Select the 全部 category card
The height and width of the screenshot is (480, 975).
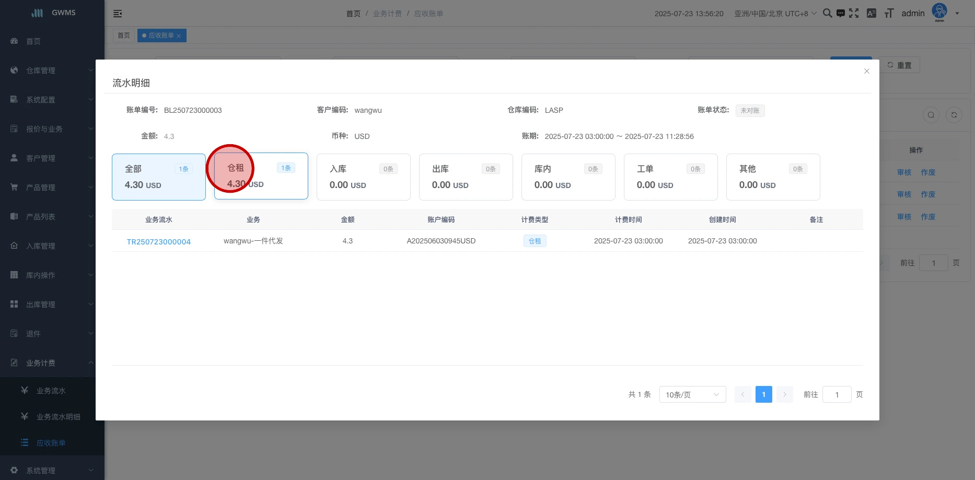click(x=158, y=177)
